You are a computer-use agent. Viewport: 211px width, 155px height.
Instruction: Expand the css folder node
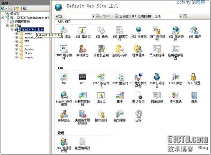pyautogui.click(x=17, y=45)
